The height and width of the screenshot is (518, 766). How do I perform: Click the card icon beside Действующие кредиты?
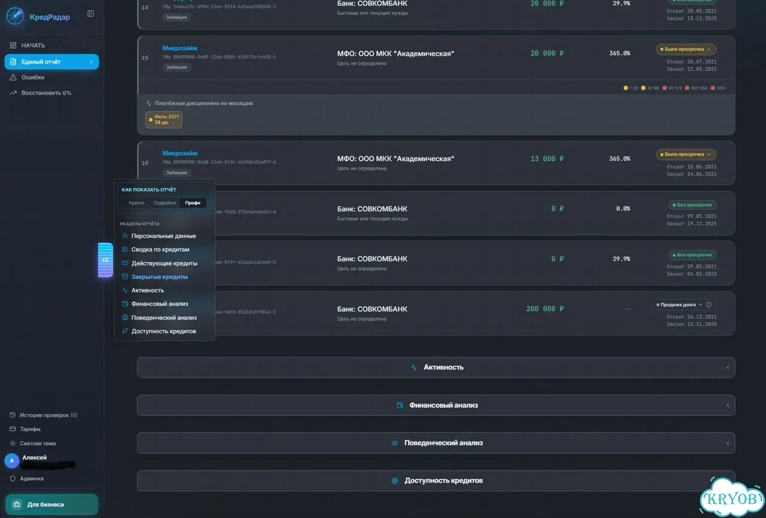click(125, 263)
